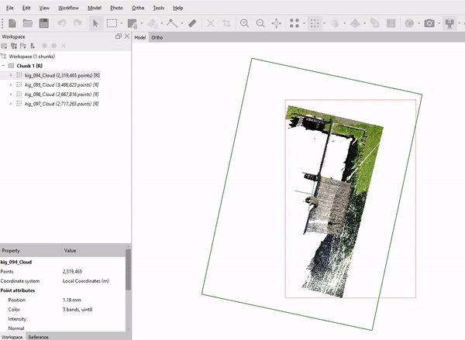Viewport: 465px width, 340px height.
Task: Click the Delete Selection X icon
Action: click(211, 23)
